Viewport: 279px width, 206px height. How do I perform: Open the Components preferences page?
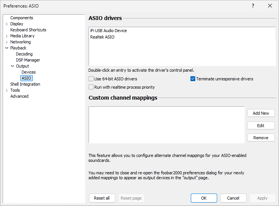pos(21,18)
